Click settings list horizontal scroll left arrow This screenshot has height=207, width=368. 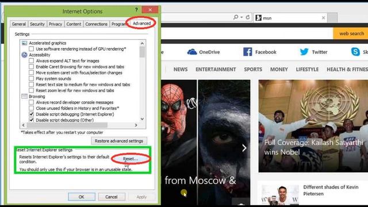tap(23, 125)
